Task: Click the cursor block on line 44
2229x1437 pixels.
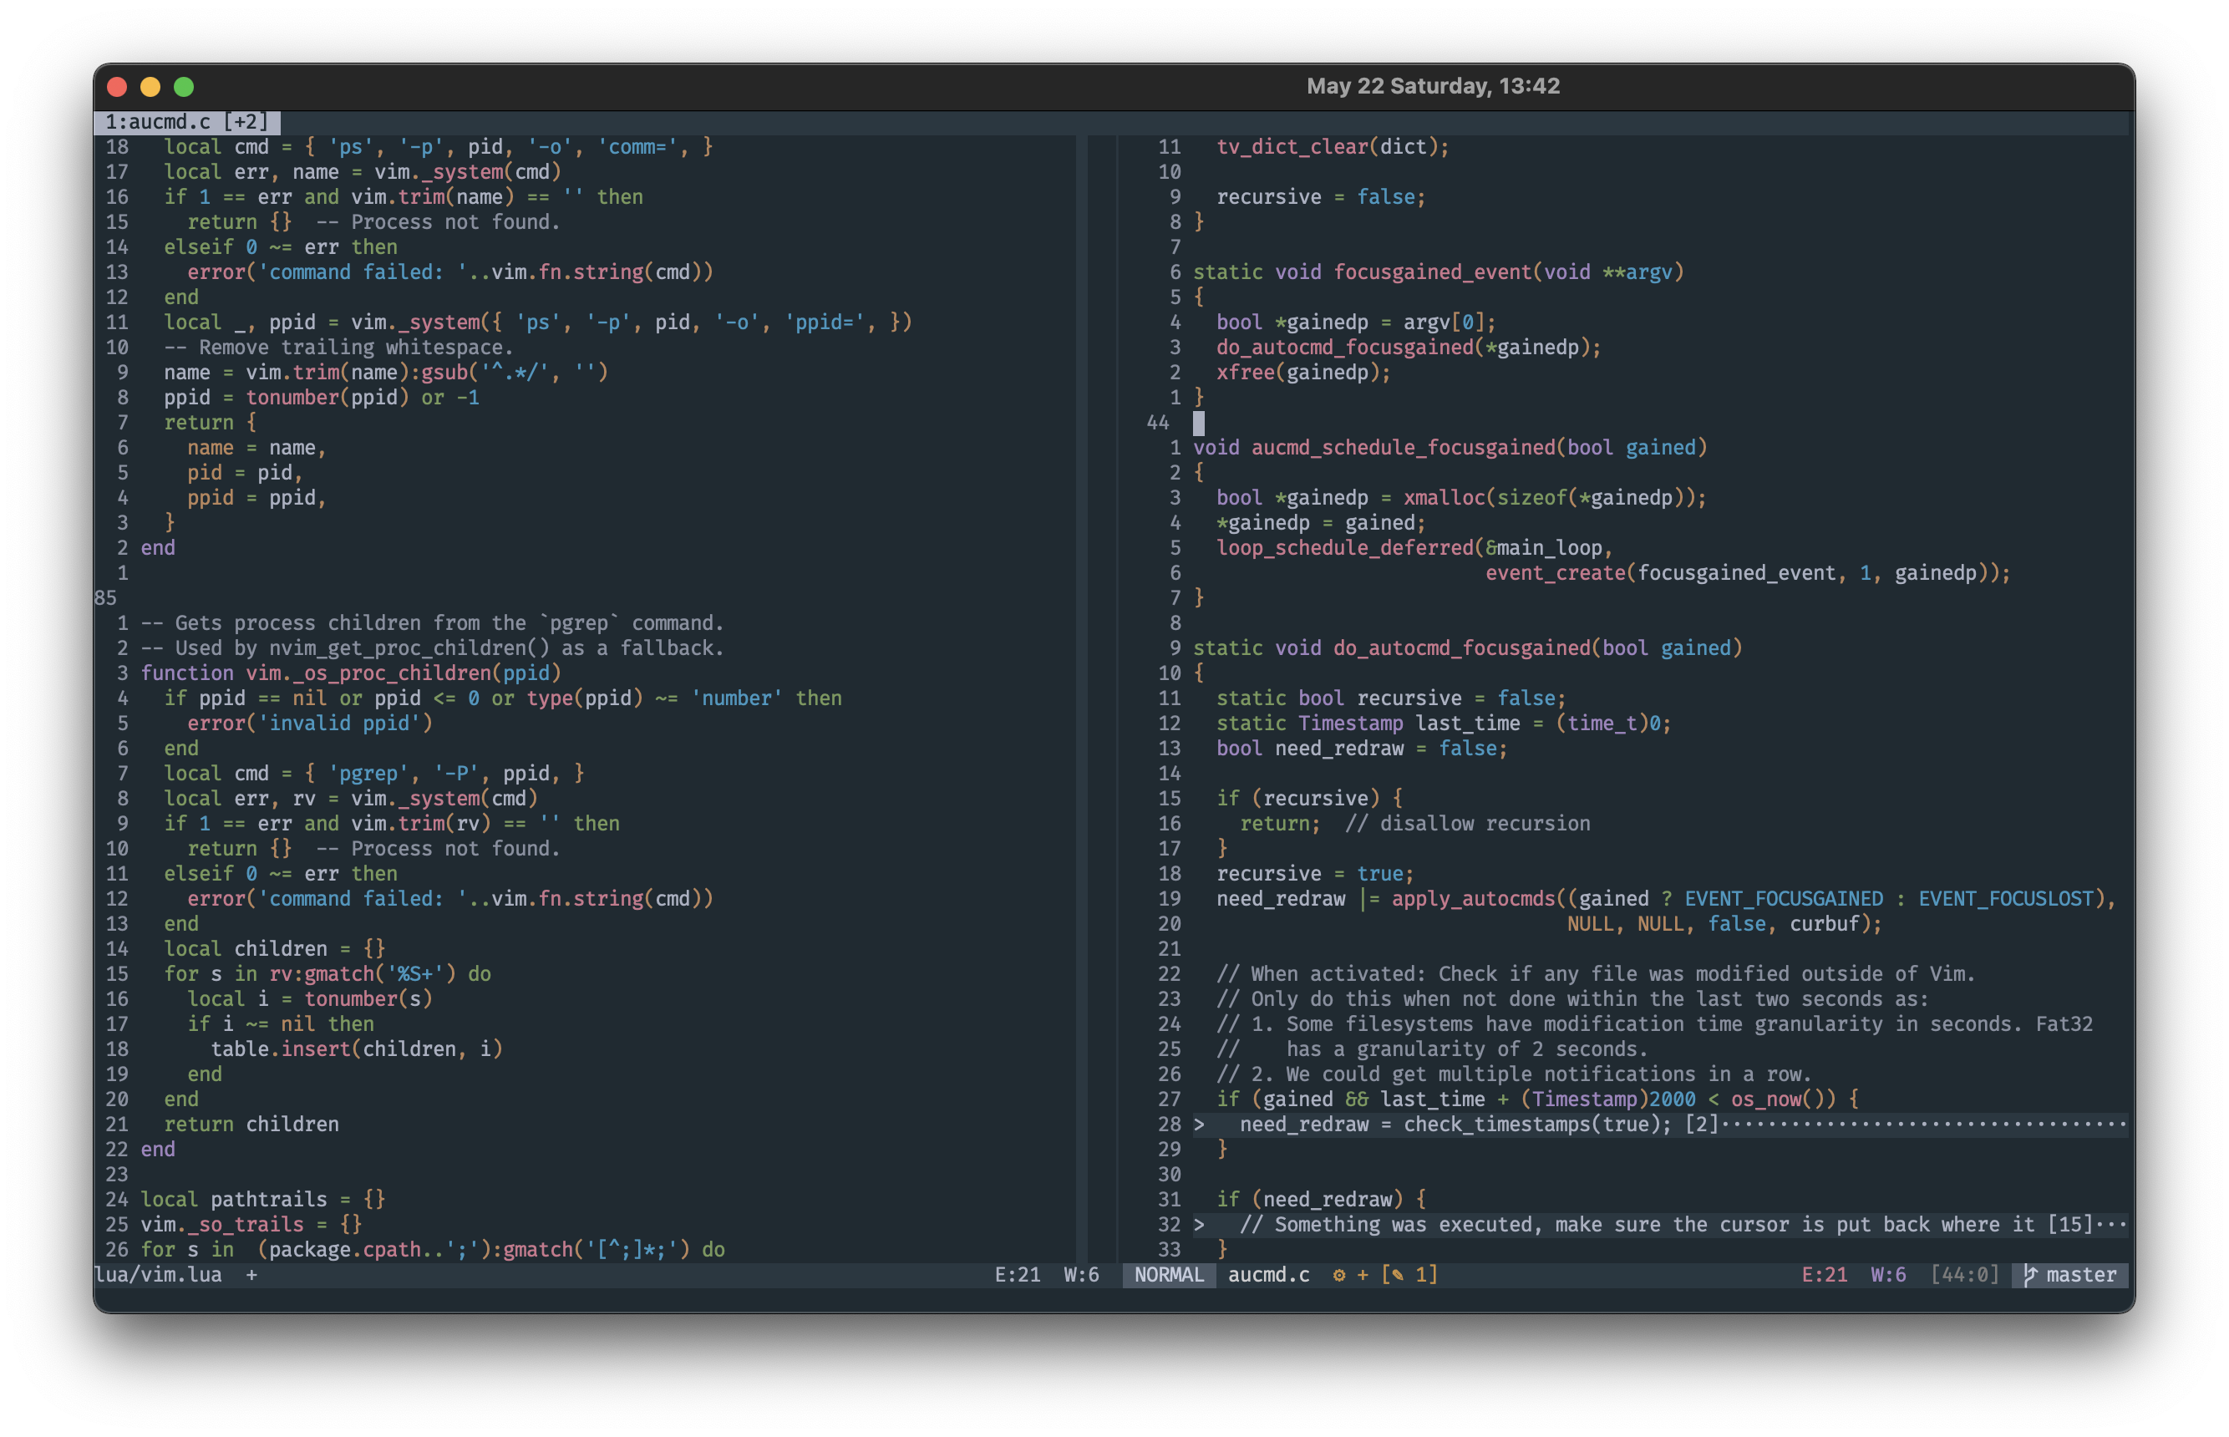Action: (1199, 423)
